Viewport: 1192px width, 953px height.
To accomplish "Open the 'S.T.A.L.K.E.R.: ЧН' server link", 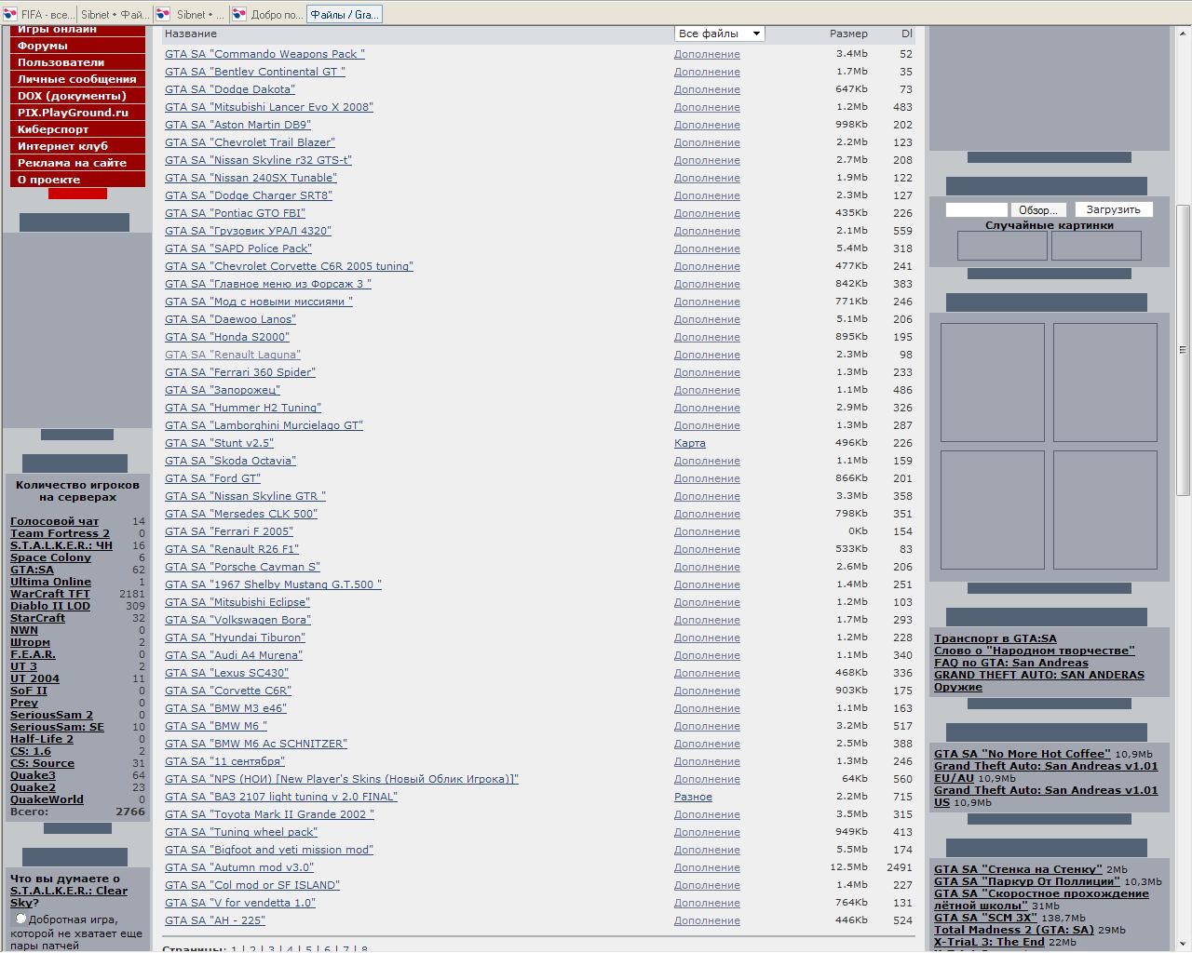I will pyautogui.click(x=61, y=545).
